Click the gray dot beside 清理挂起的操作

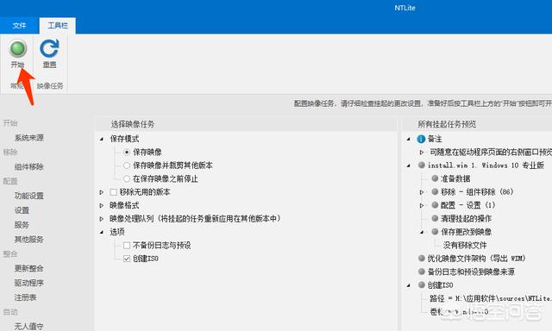click(435, 218)
